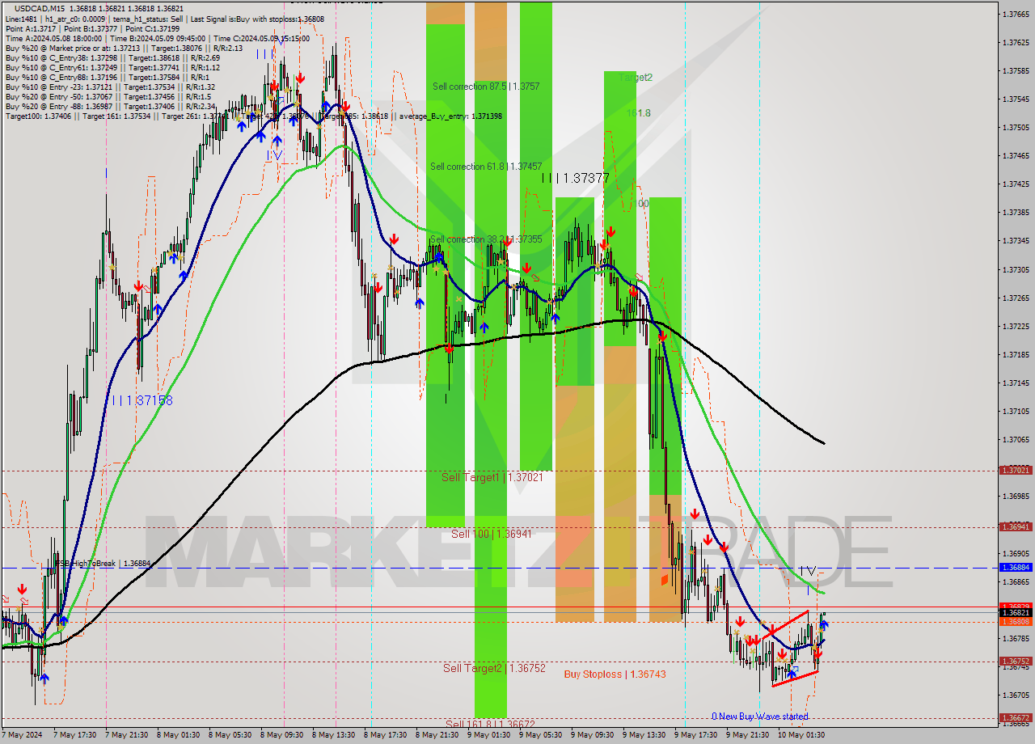
Task: Click the '0 New Buy Wave started' text
Action: tap(759, 717)
